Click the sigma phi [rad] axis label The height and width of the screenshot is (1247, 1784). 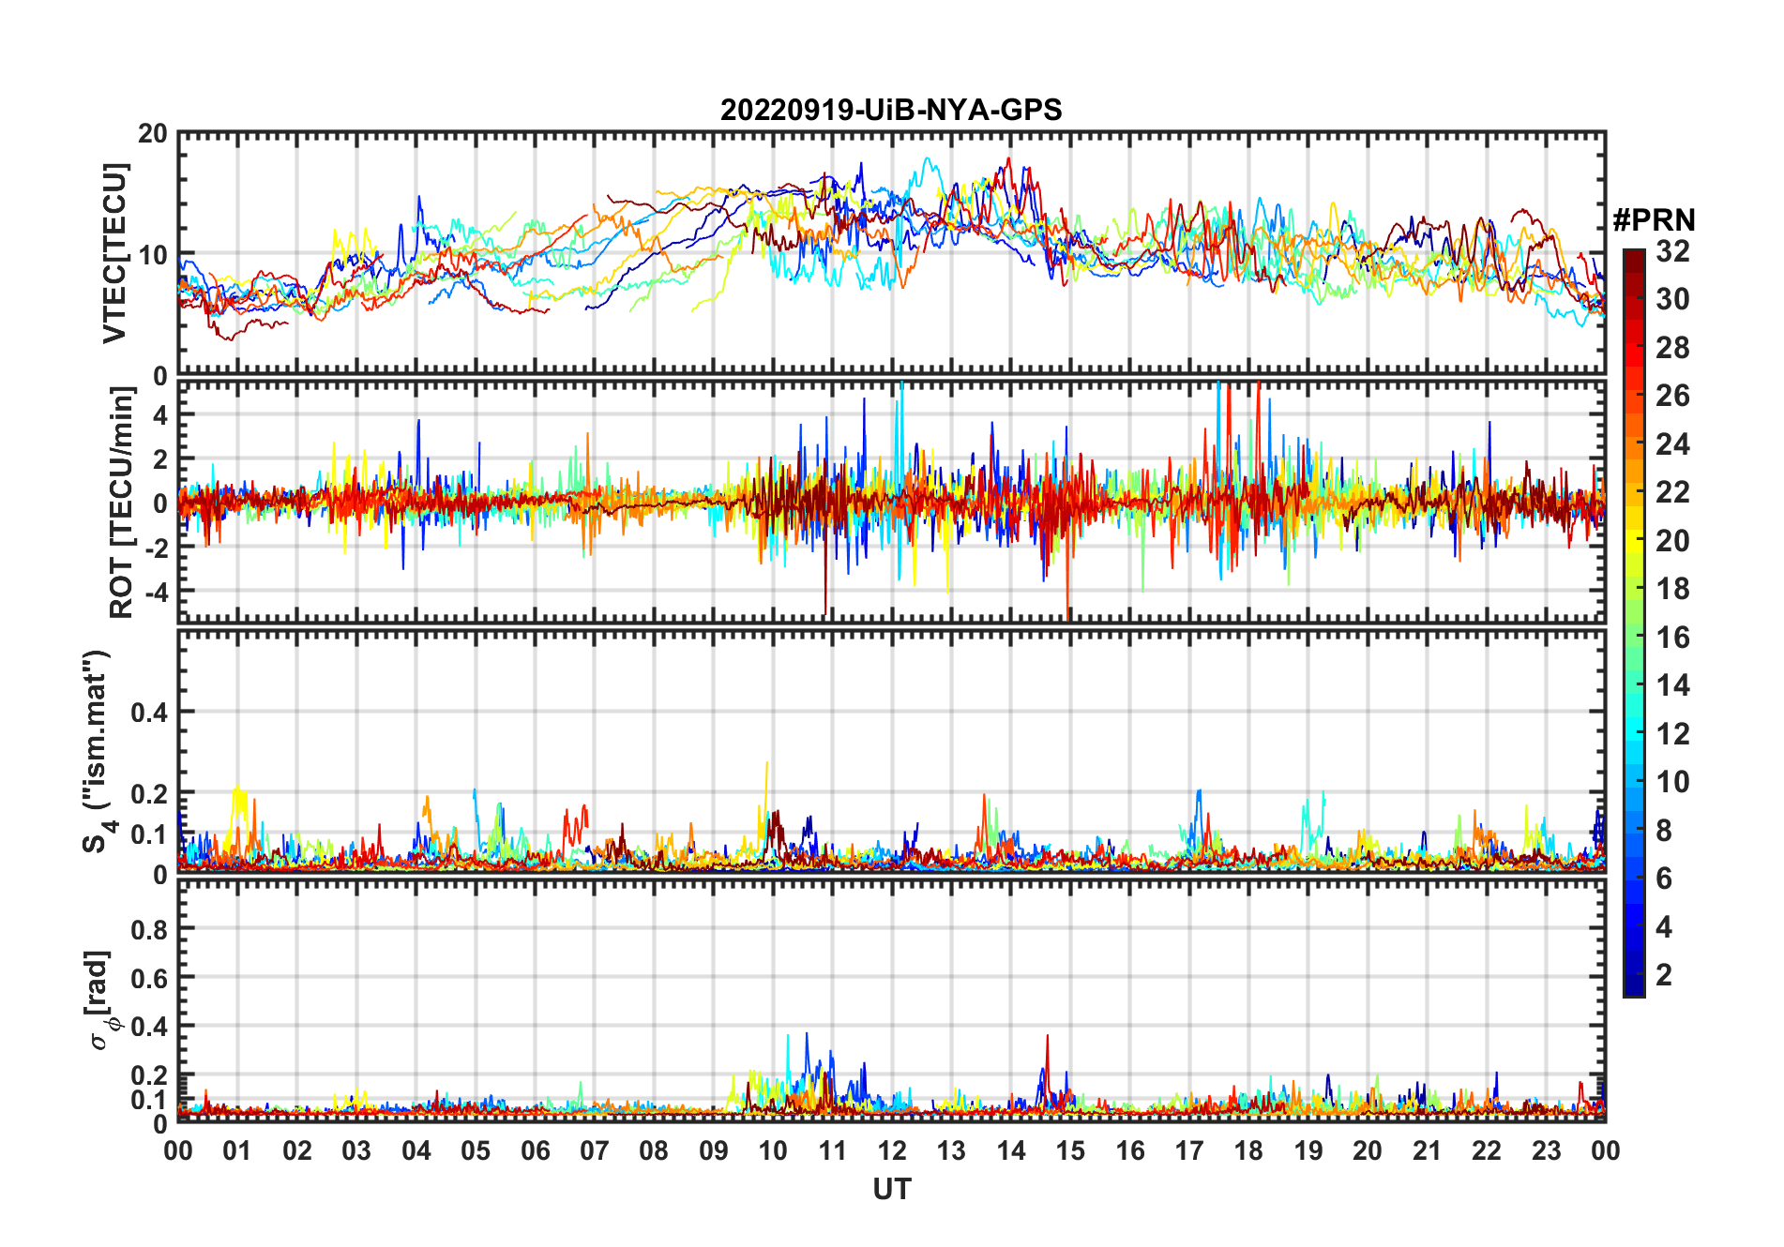coord(100,1000)
